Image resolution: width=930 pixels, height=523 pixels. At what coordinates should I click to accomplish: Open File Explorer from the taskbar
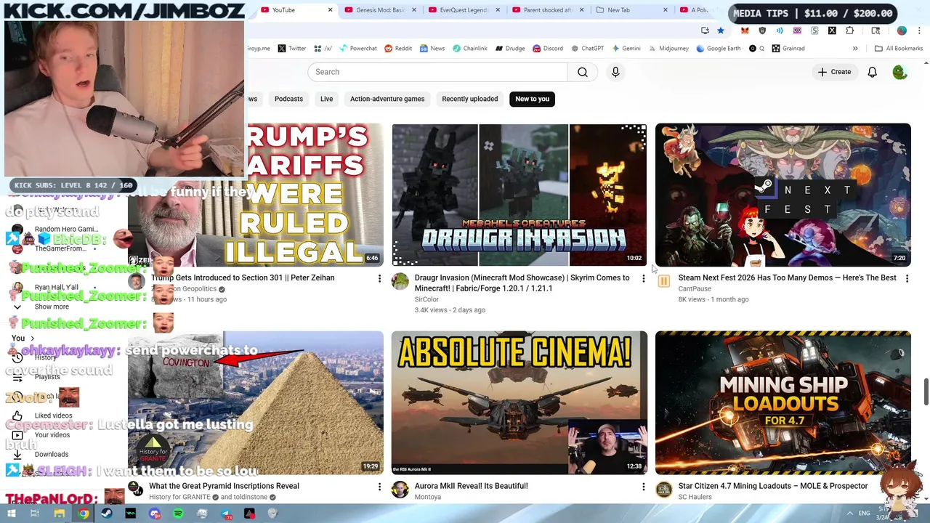point(60,514)
